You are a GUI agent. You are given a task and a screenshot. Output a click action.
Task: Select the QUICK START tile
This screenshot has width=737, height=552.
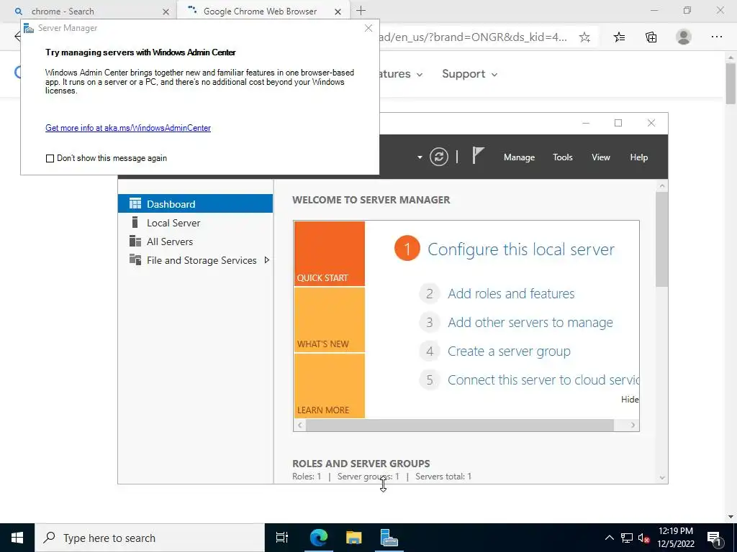pos(329,254)
